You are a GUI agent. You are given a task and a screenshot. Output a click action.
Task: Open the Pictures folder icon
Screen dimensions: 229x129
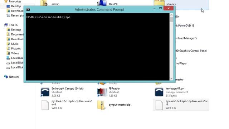coord(8,48)
